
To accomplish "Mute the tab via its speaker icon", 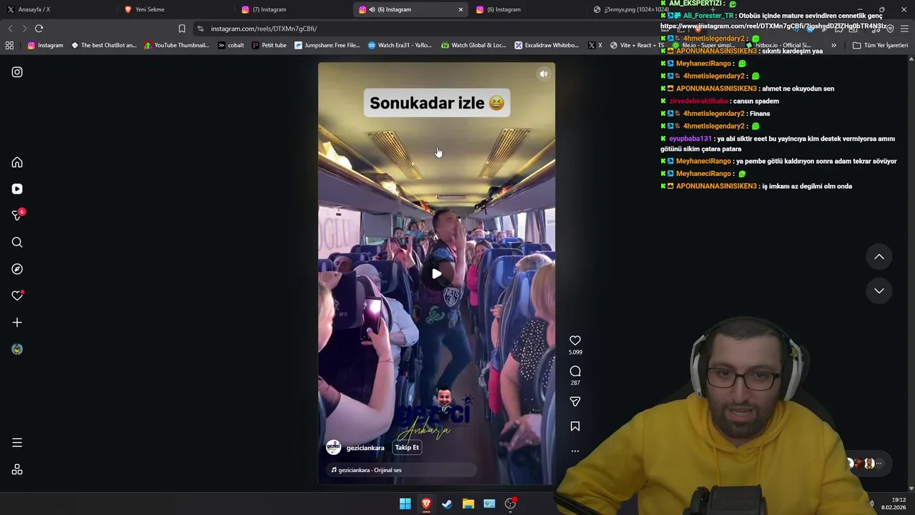I will coord(372,9).
